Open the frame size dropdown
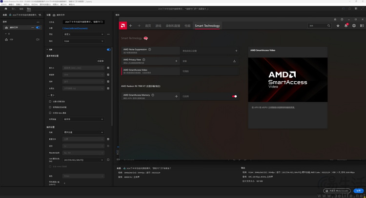Screen dimensions: 366x198 pyautogui.click(x=83, y=68)
